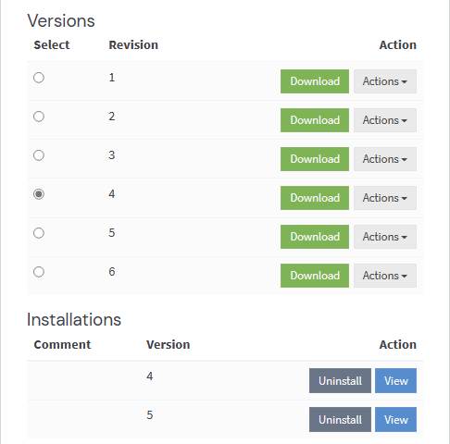Download revision 1

[315, 81]
